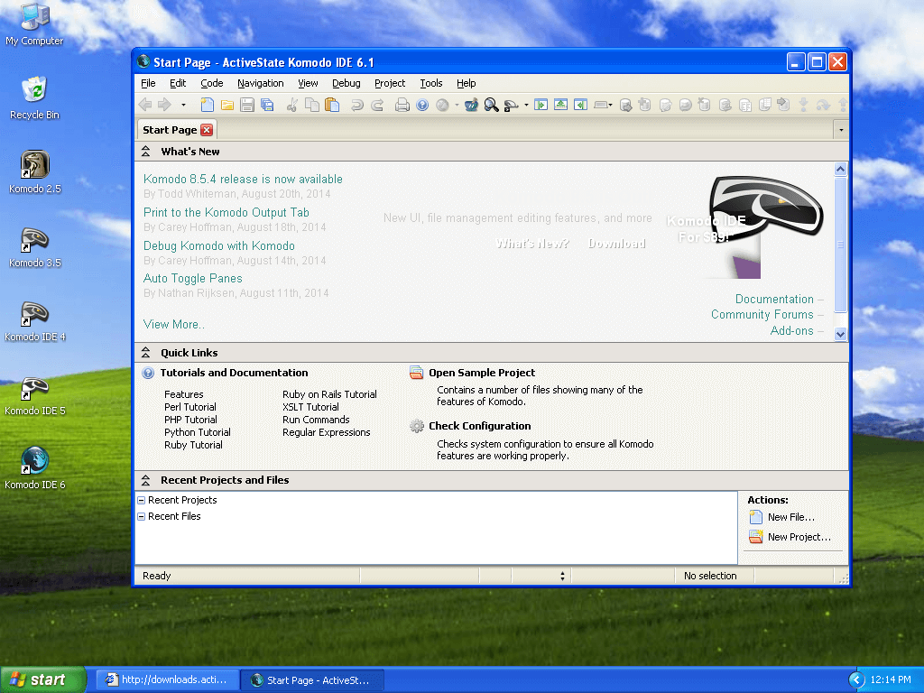
Task: Open dropdown arrow next to the globe icon
Action: pyautogui.click(x=457, y=105)
